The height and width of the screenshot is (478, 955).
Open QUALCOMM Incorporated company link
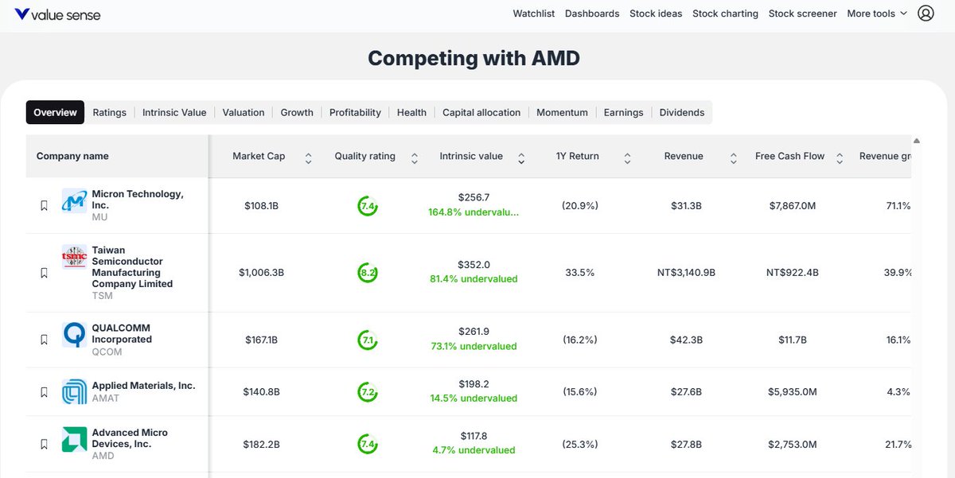pyautogui.click(x=122, y=333)
